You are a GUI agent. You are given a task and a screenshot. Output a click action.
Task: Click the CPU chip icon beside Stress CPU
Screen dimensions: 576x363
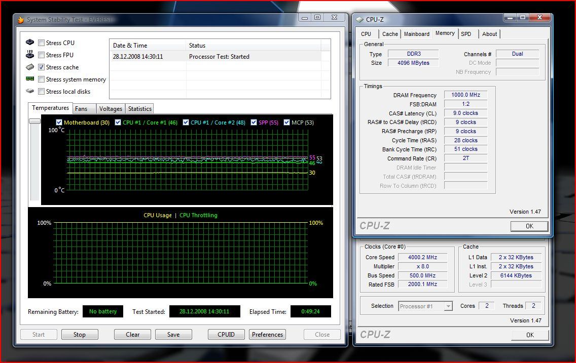pyautogui.click(x=30, y=42)
